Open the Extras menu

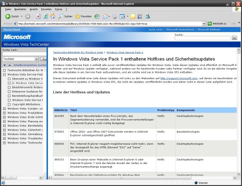tap(59, 9)
